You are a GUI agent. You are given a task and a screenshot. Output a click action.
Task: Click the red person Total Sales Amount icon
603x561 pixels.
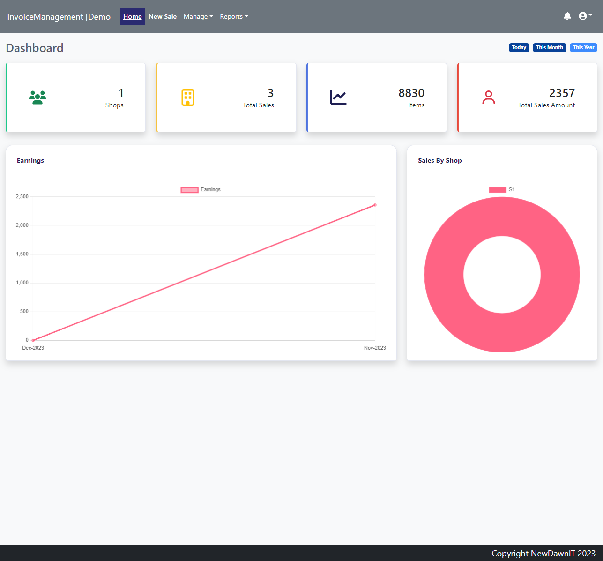coord(488,97)
